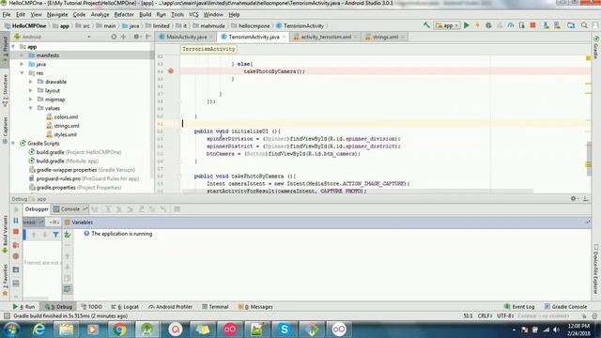The width and height of the screenshot is (601, 338).
Task: Click TerrorismActivity in breadcrumb bar
Action: [x=300, y=25]
